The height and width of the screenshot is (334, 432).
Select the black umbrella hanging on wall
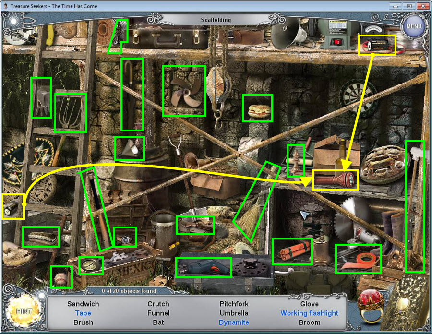[132, 94]
